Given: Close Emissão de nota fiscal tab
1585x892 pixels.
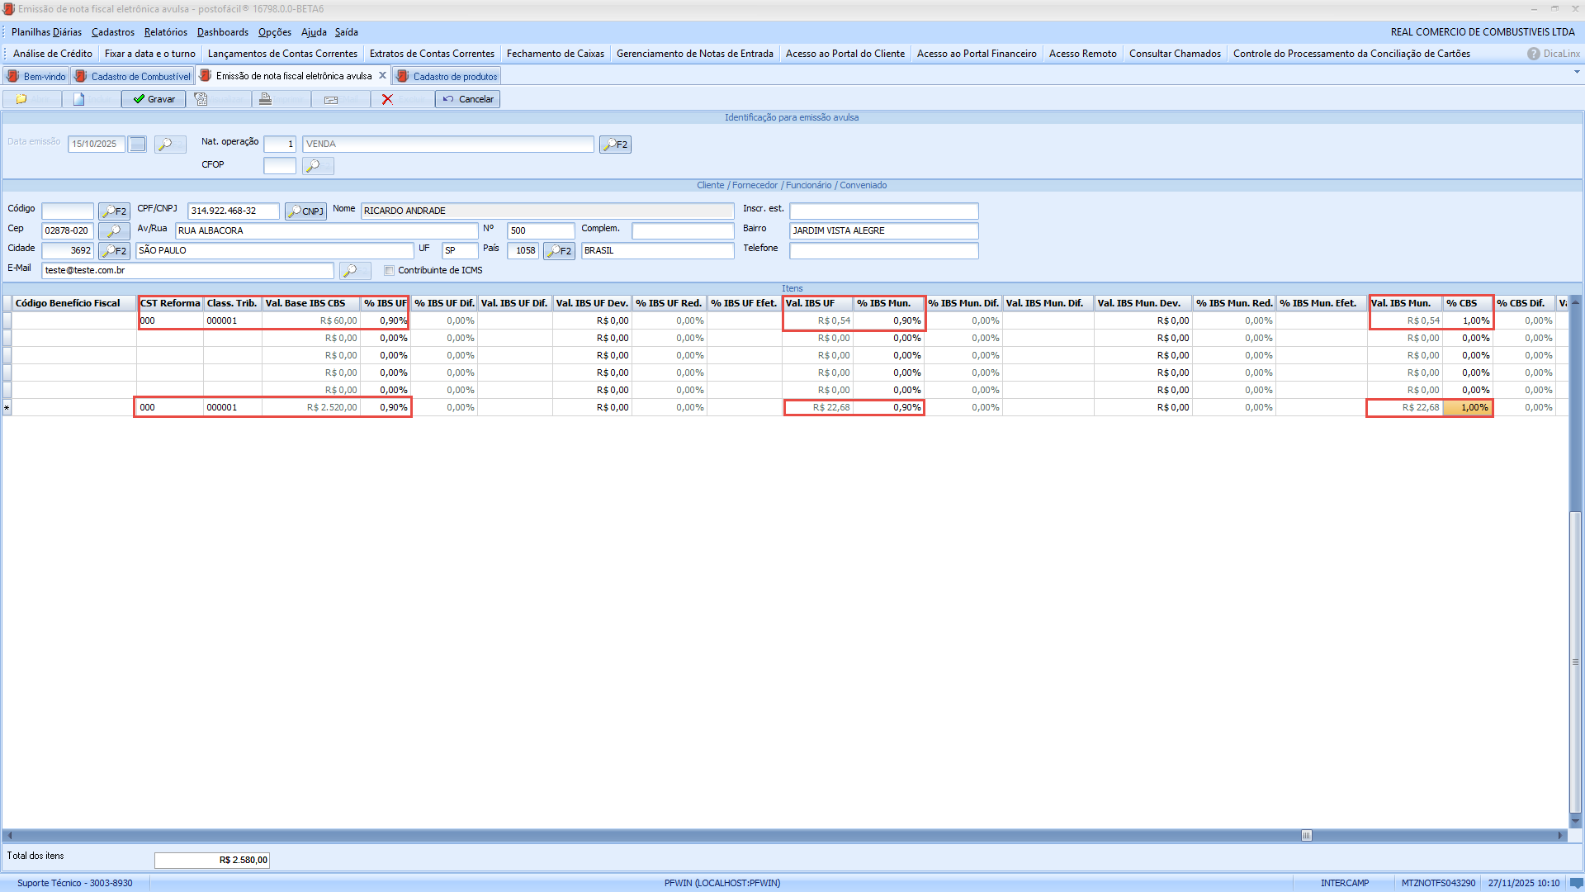Looking at the screenshot, I should (x=382, y=76).
